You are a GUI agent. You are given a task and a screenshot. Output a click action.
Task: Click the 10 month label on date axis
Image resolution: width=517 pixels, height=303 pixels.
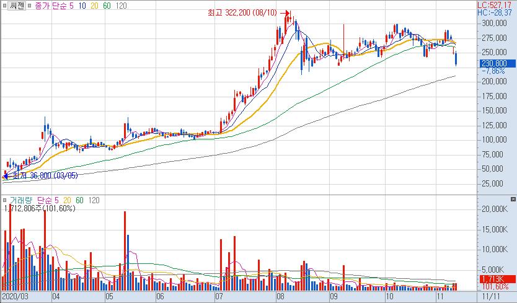click(x=389, y=296)
